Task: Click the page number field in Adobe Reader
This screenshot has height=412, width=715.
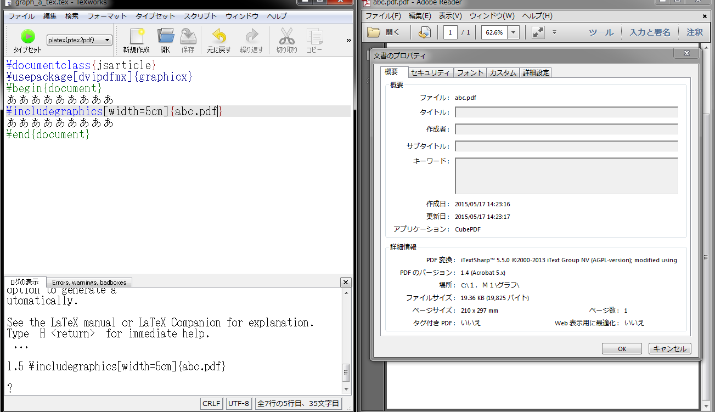Action: click(x=451, y=32)
